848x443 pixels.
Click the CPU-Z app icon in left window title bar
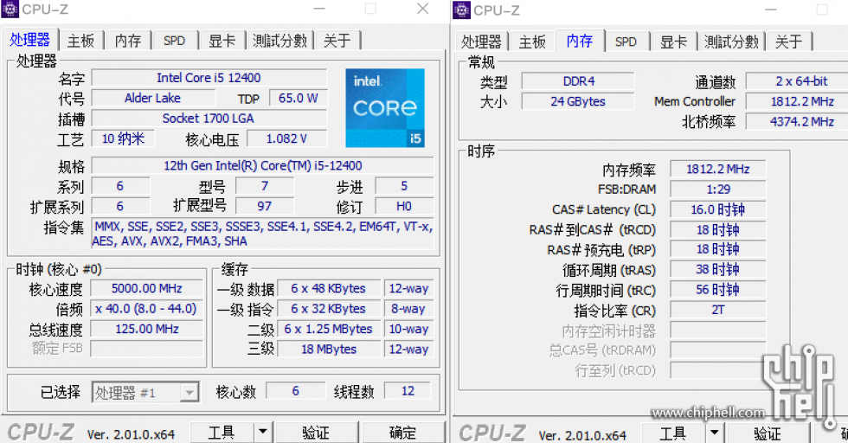[10, 10]
